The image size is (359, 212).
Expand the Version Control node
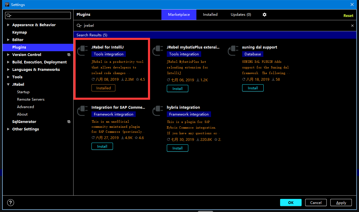point(8,55)
